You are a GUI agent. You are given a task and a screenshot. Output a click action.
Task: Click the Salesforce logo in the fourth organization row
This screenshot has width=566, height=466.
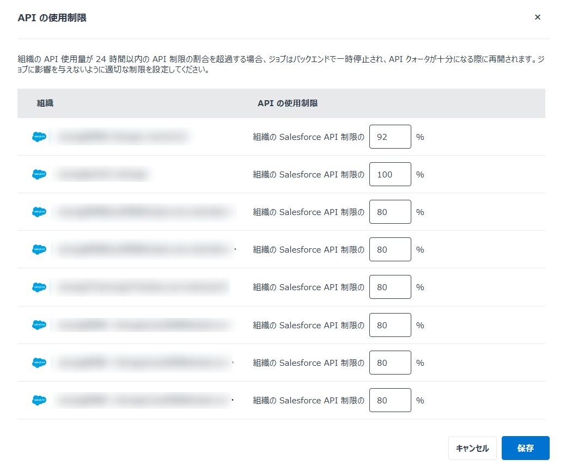click(x=39, y=249)
